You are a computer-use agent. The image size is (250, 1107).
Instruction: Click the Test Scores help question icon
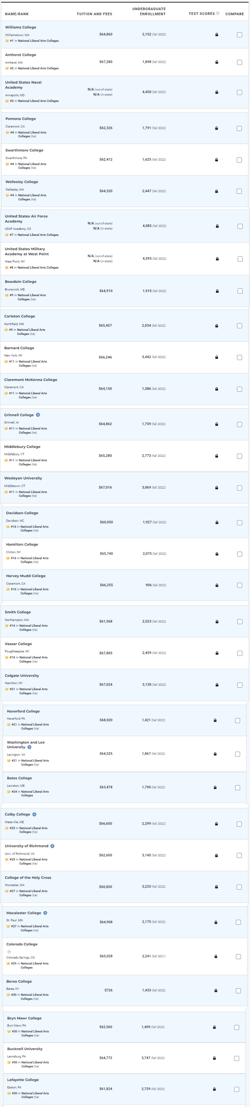pyautogui.click(x=218, y=13)
